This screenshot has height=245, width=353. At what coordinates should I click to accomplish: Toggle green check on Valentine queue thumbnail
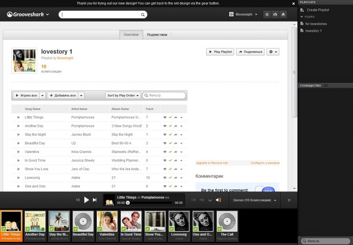tap(100, 229)
